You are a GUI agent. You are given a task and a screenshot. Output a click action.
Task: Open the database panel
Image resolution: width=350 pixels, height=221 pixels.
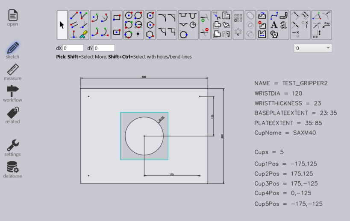(x=13, y=169)
